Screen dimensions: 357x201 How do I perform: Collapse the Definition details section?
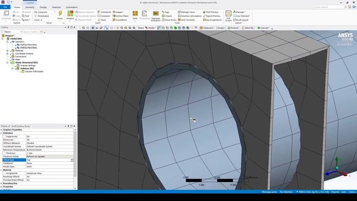1,133
